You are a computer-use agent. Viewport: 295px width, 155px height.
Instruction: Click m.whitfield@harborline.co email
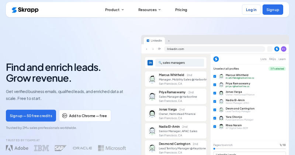(240, 78)
